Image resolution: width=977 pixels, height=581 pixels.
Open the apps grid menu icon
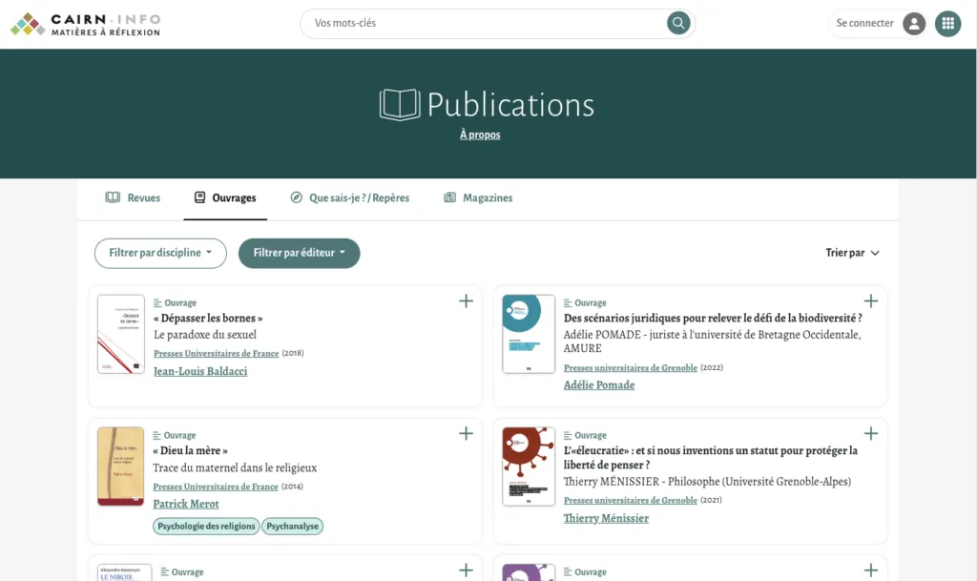[947, 24]
